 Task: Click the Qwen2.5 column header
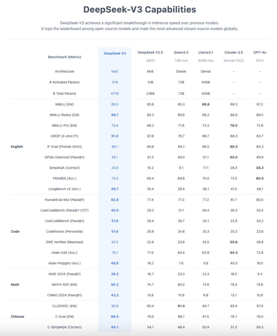(x=181, y=52)
